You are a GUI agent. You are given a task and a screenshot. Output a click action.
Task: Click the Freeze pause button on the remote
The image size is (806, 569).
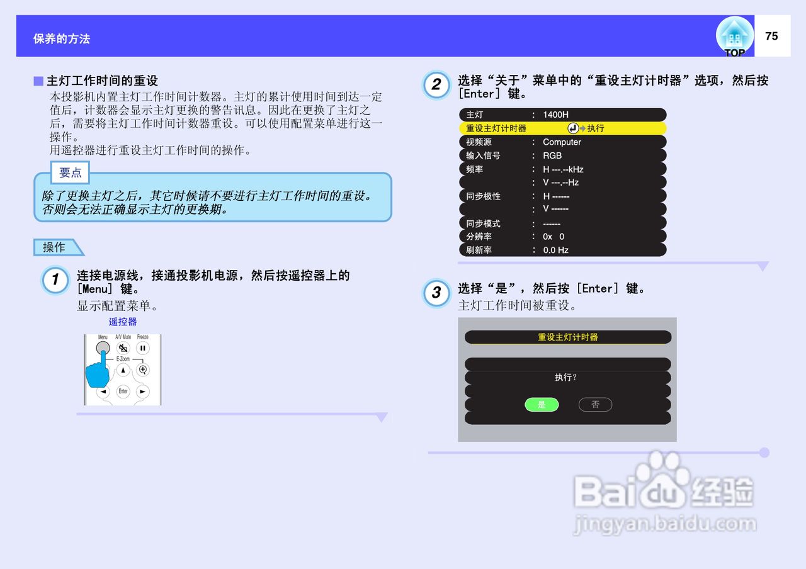point(143,347)
